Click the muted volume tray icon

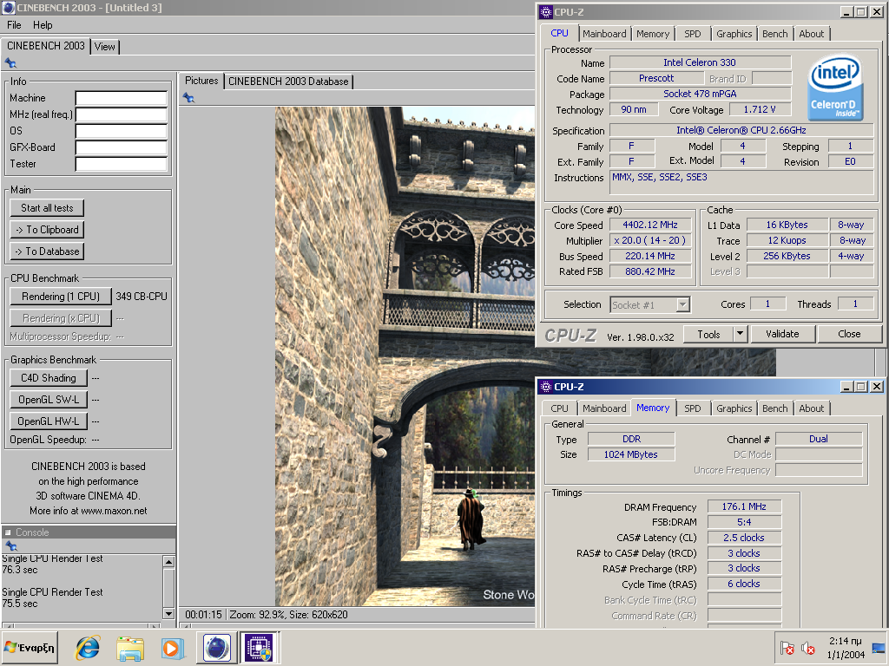(808, 647)
